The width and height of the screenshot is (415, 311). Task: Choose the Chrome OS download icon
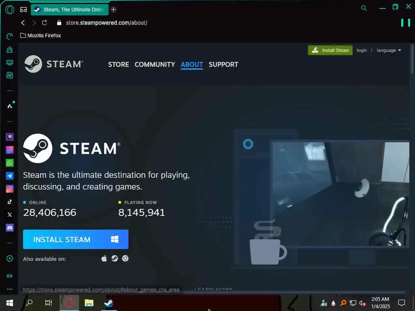[125, 258]
